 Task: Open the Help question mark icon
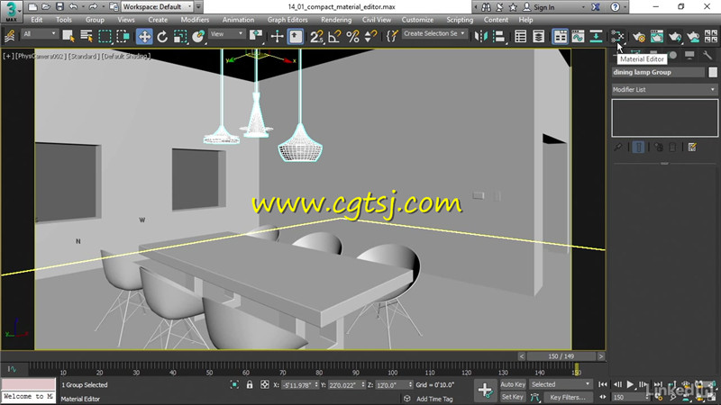[x=615, y=7]
